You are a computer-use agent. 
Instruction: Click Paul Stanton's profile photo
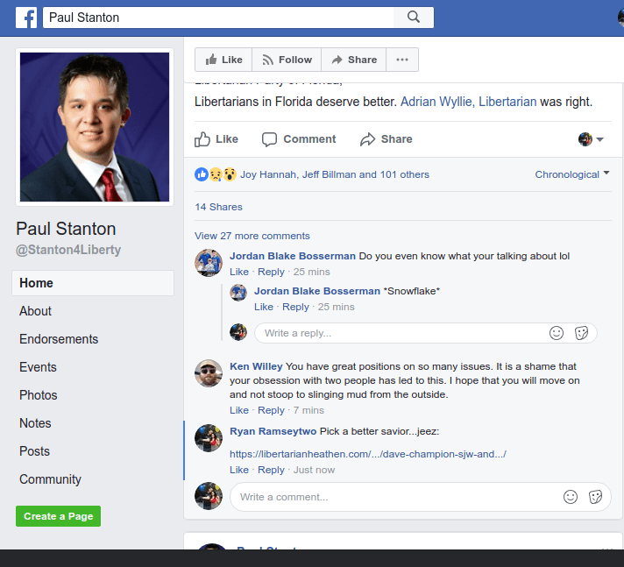95,127
